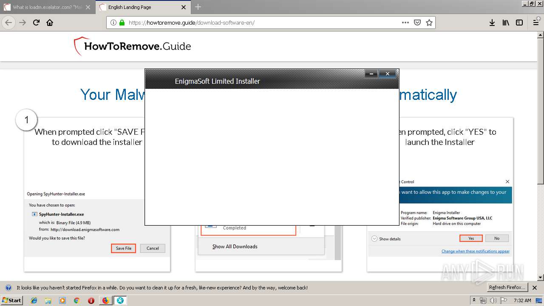Switch to the loadm.exelator.com tab

pos(48,7)
